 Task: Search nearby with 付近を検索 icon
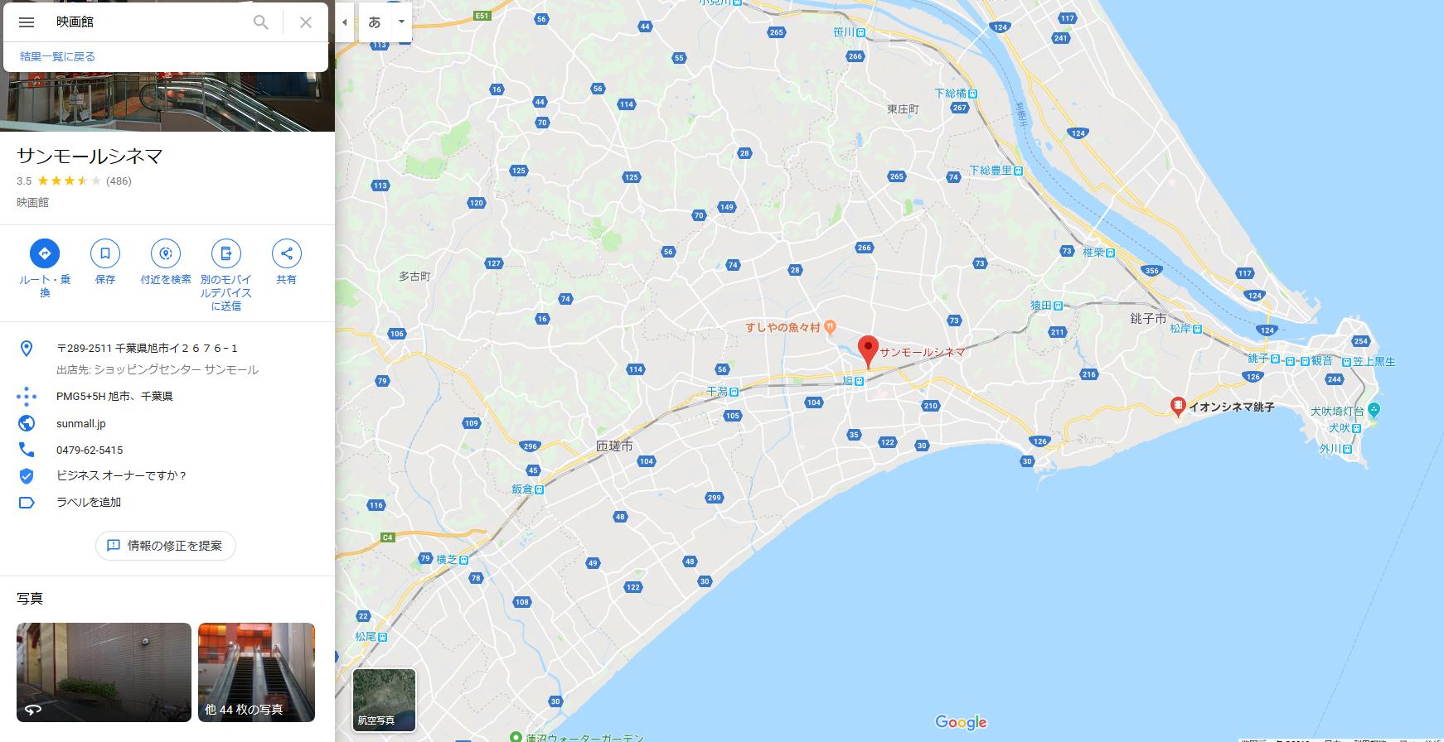click(166, 253)
